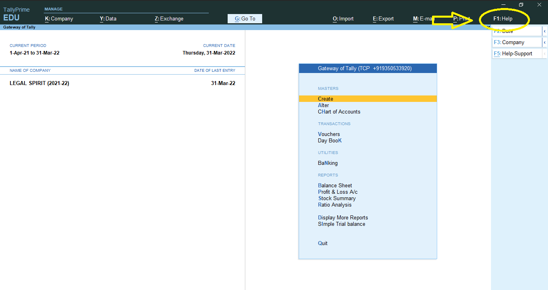Click the NAME OF COMPANY column header
548x290 pixels.
click(30, 71)
